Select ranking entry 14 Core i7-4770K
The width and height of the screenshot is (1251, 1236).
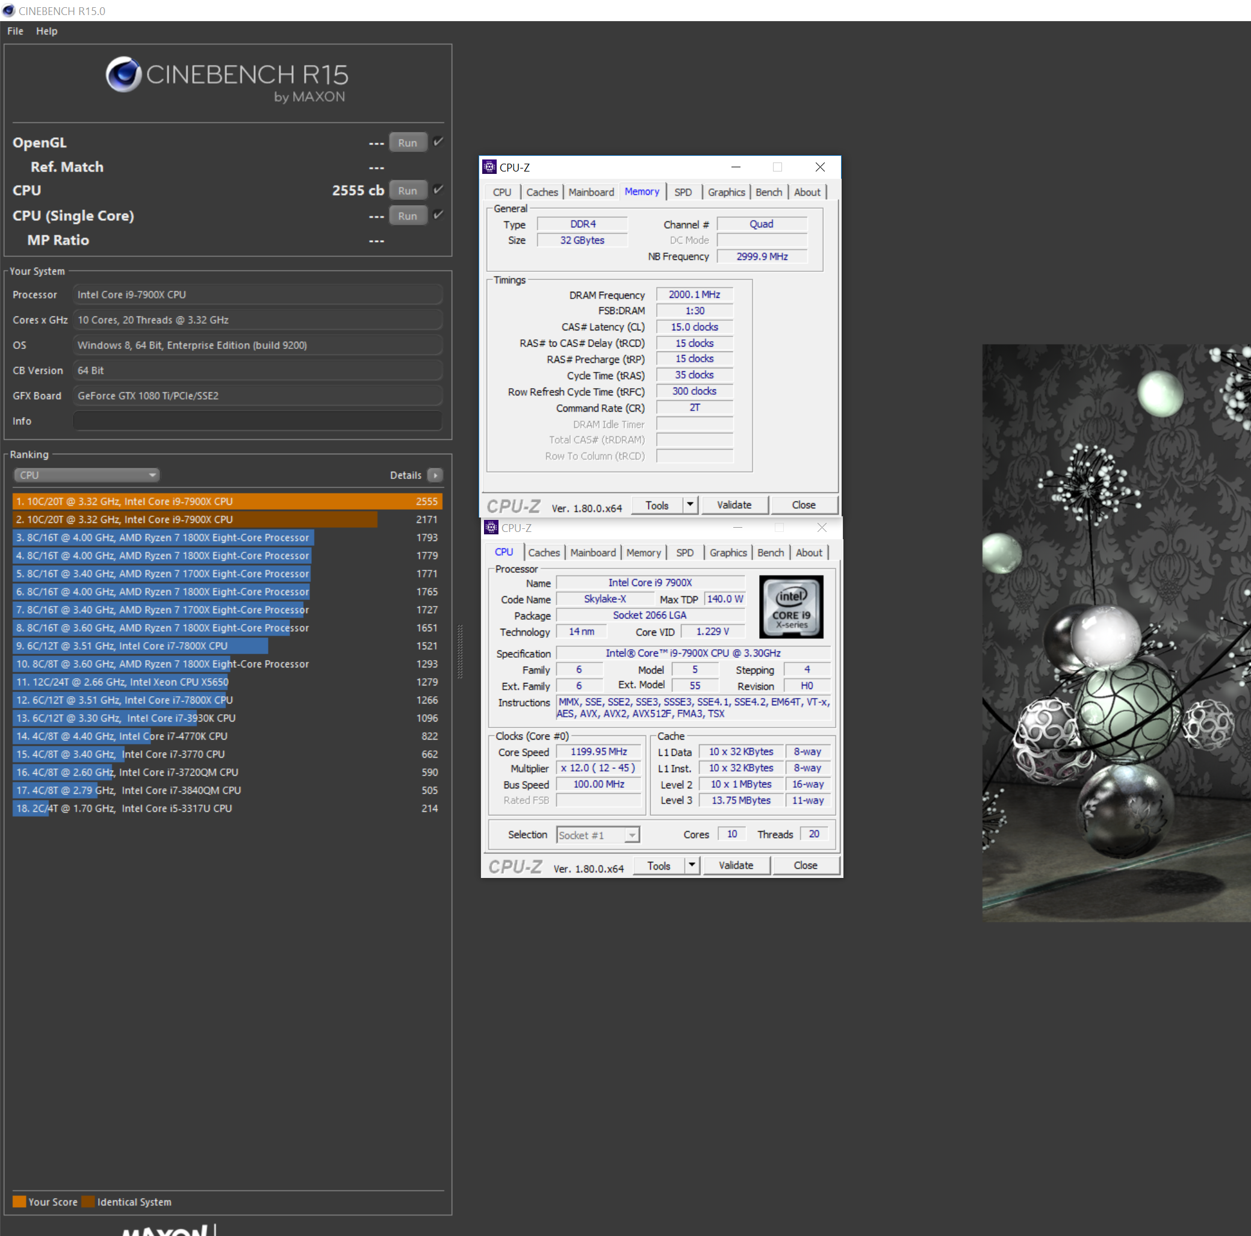(226, 736)
